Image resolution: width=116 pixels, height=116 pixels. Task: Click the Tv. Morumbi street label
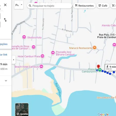43,24
